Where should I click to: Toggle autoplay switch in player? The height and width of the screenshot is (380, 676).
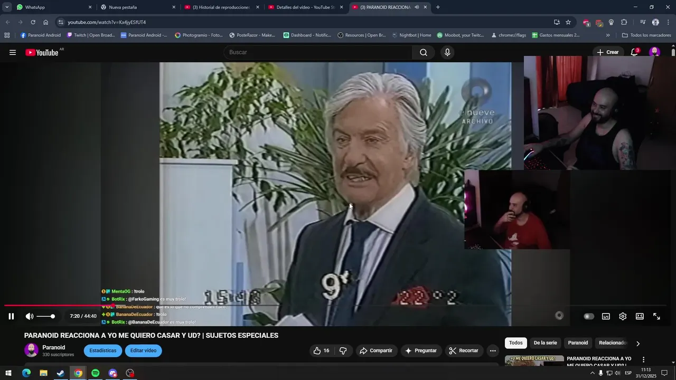tap(589, 316)
